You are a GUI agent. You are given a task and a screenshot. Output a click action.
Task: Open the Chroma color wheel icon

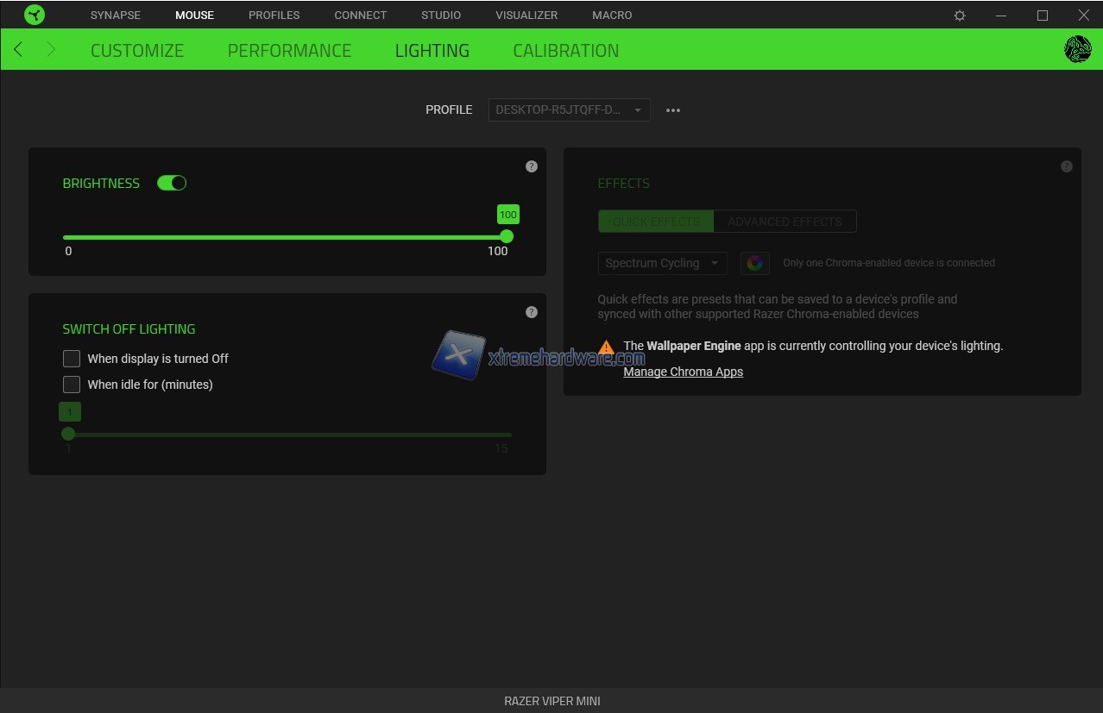coord(755,263)
